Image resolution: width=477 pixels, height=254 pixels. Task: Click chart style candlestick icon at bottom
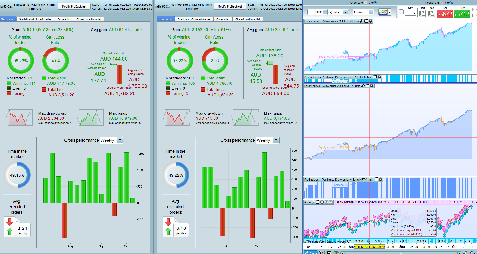coord(322,252)
